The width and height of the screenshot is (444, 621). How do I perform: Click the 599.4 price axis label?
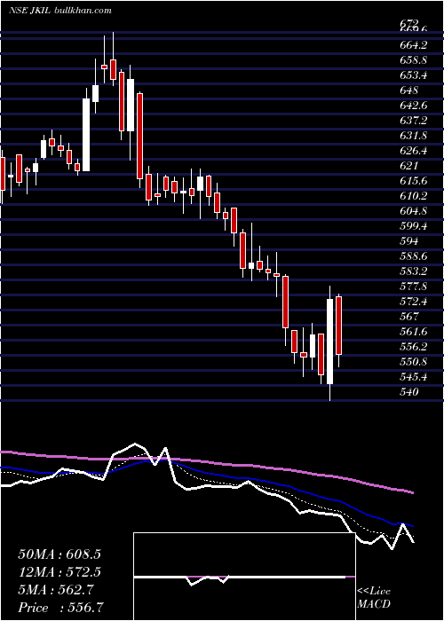pos(414,226)
